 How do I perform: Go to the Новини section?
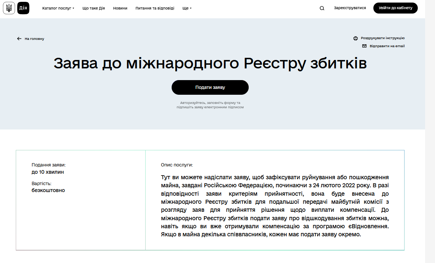[120, 8]
